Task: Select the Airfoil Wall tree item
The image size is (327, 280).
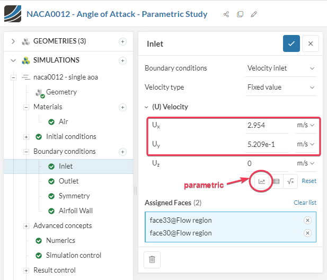Action: [75, 211]
